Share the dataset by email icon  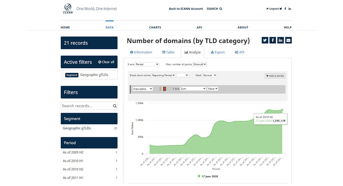(289, 40)
